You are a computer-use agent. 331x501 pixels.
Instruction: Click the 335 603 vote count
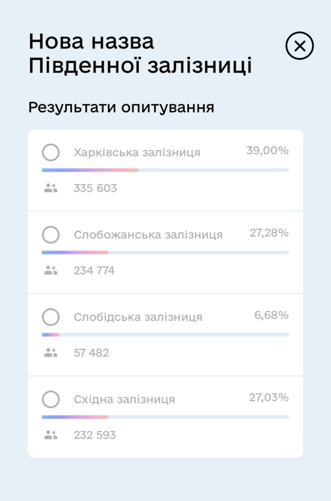point(95,188)
